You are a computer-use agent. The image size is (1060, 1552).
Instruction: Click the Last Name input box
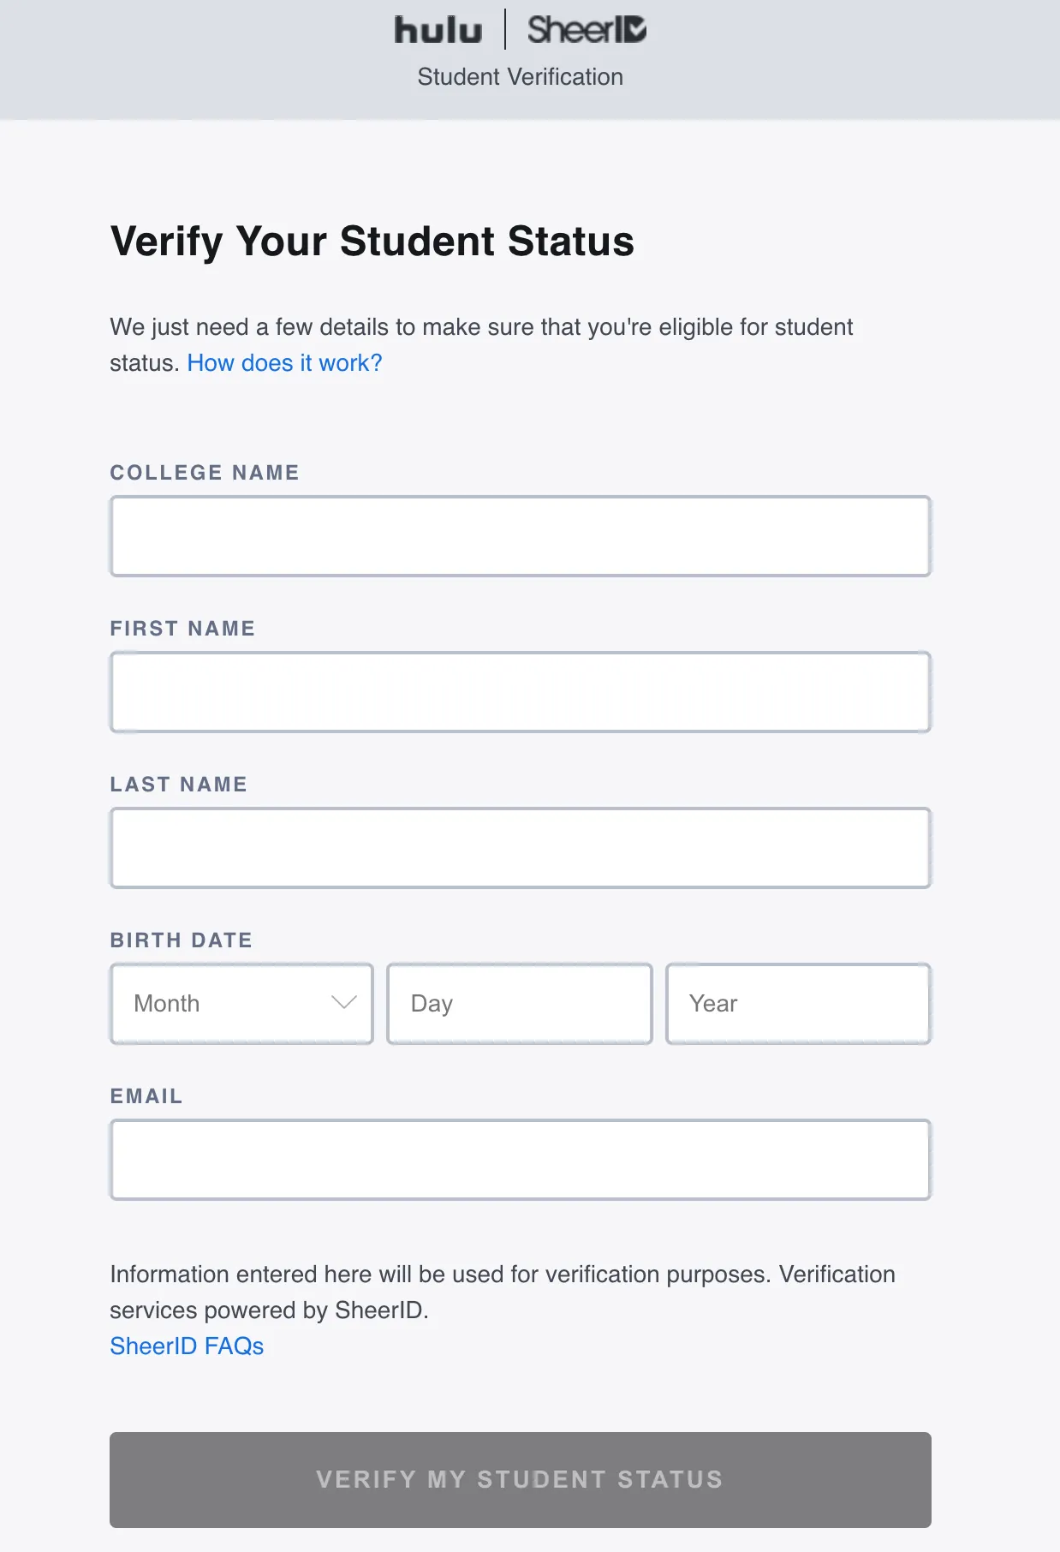coord(520,846)
